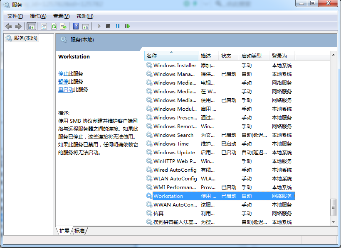
Task: Open the blue Help question-mark icon
Action: click(76, 26)
